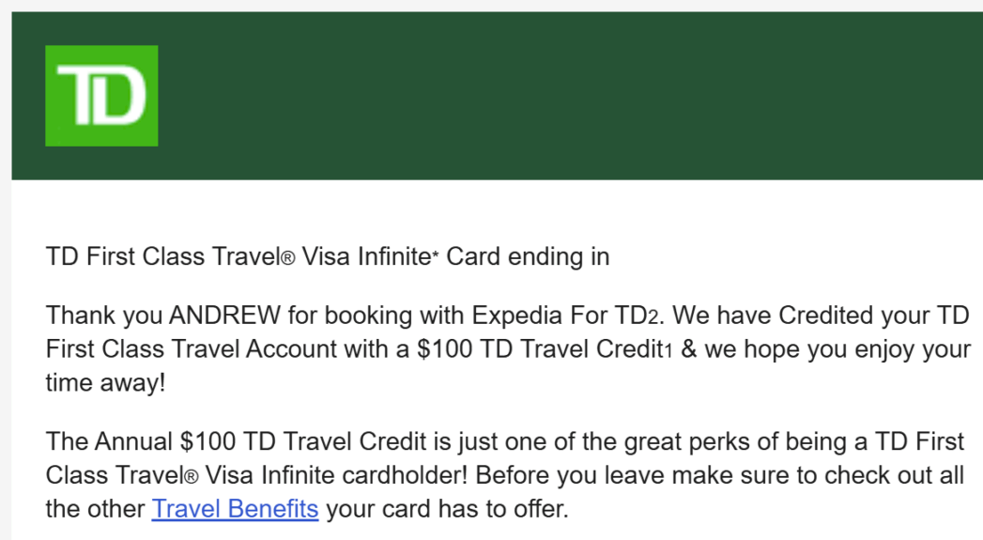
Task: Click the dark green header banner
Action: pyautogui.click(x=563, y=94)
